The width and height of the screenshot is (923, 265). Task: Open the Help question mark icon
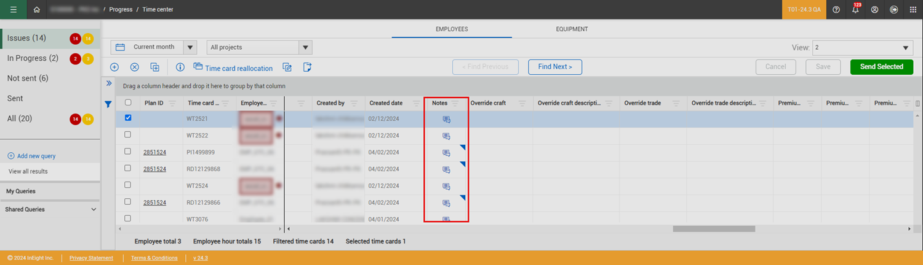point(836,10)
